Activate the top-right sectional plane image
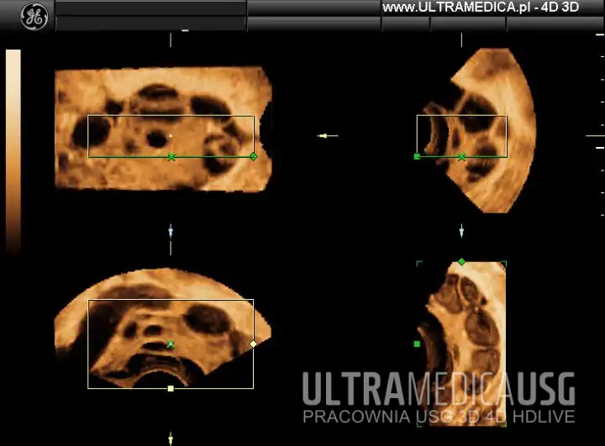Image resolution: width=605 pixels, height=446 pixels. pyautogui.click(x=478, y=130)
